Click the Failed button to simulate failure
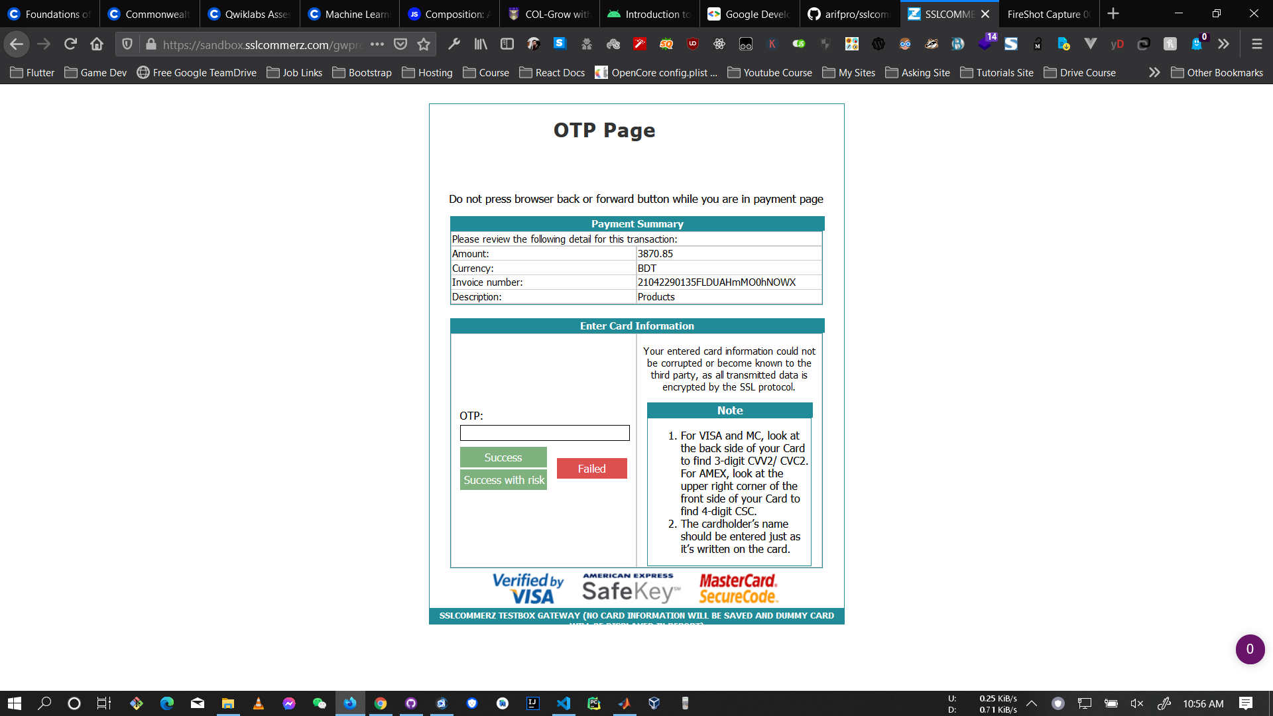1273x716 pixels. [591, 467]
